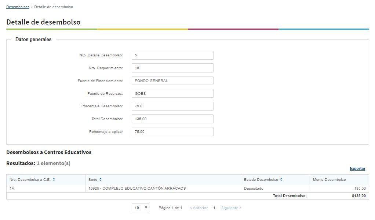Select the row for COMPLEJO EDUCATIVO CANTÓN ARRACAOS

(x=137, y=189)
